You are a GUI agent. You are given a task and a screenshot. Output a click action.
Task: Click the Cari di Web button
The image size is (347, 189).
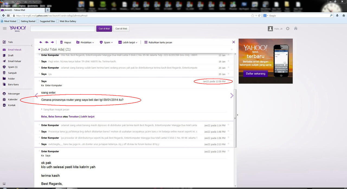tap(121, 29)
